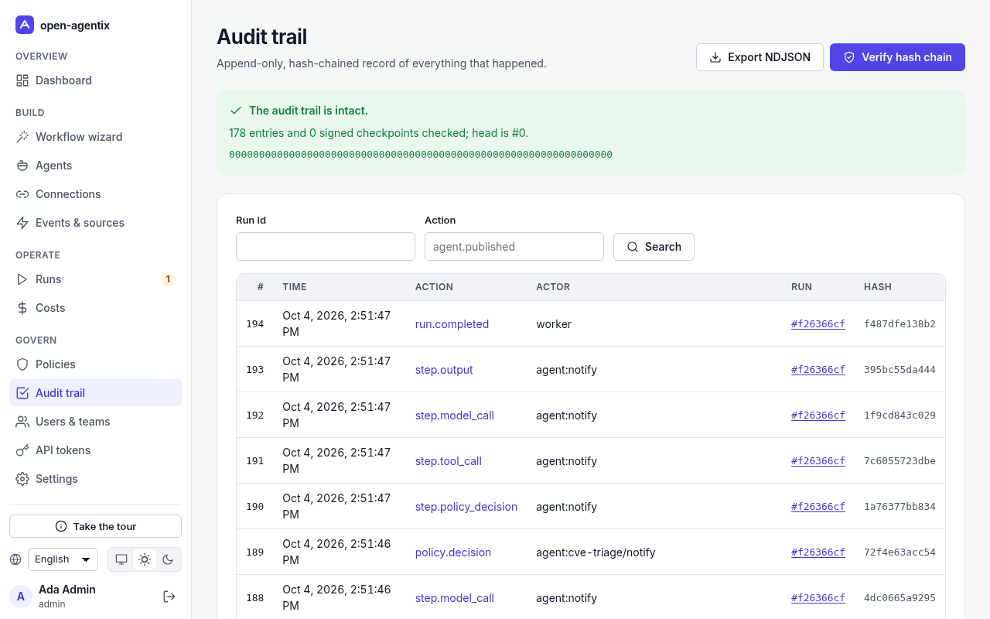Click the Costs dollar icon

[22, 308]
